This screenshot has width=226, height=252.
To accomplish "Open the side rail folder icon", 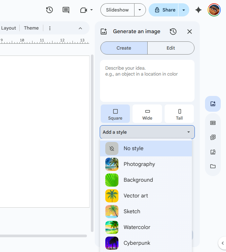I will pyautogui.click(x=213, y=166).
